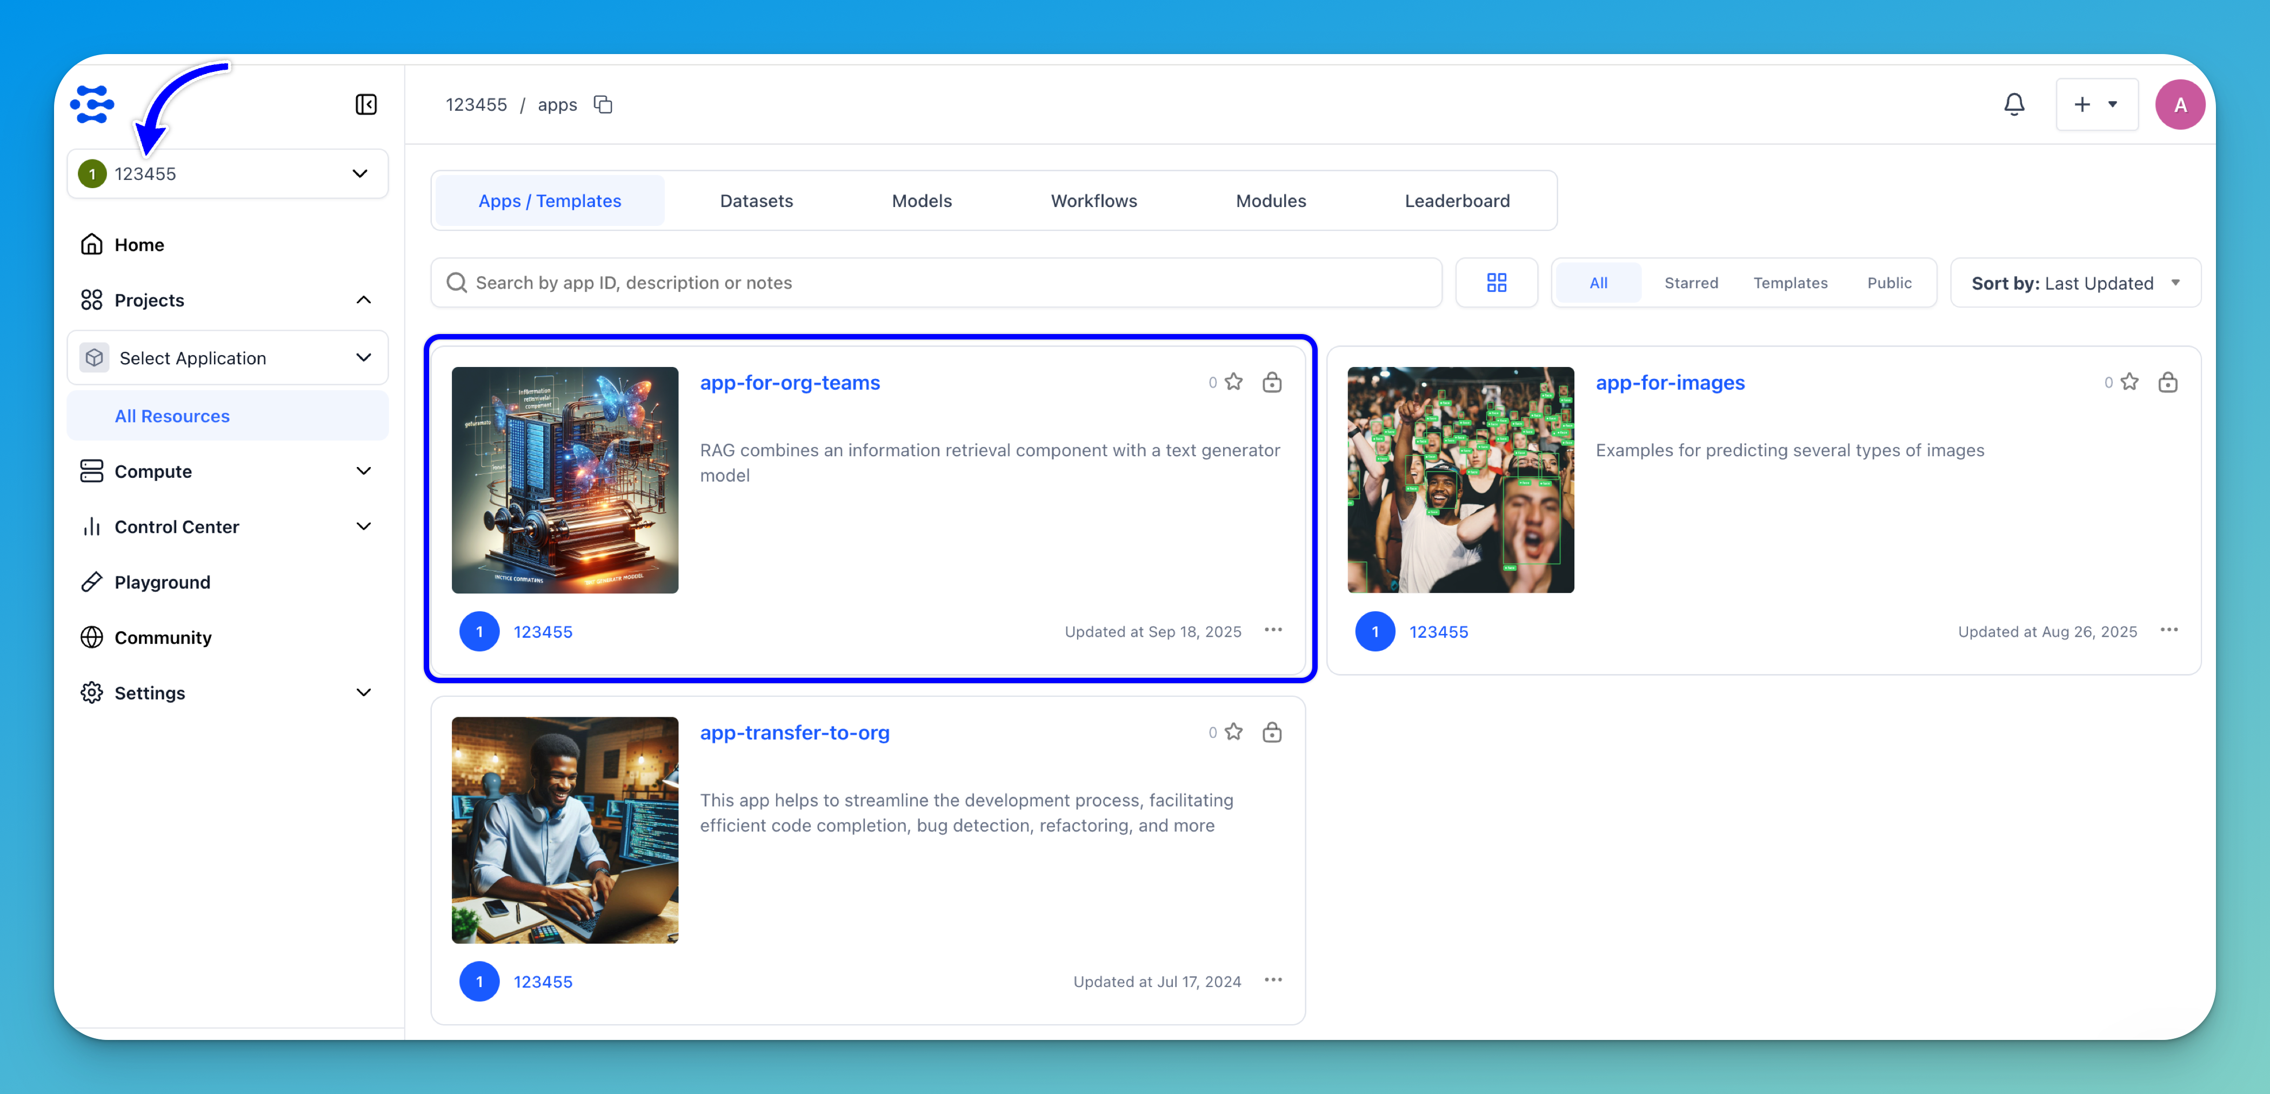This screenshot has height=1094, width=2270.
Task: Click 'Examples for predicting several types' description
Action: [x=1790, y=450]
